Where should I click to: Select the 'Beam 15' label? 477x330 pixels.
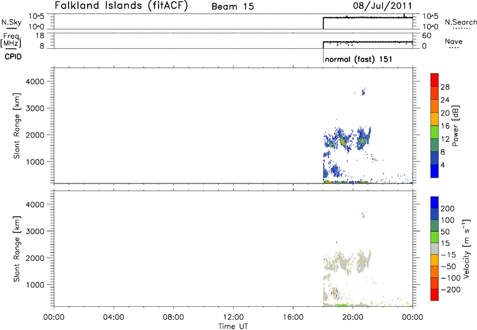pos(233,7)
